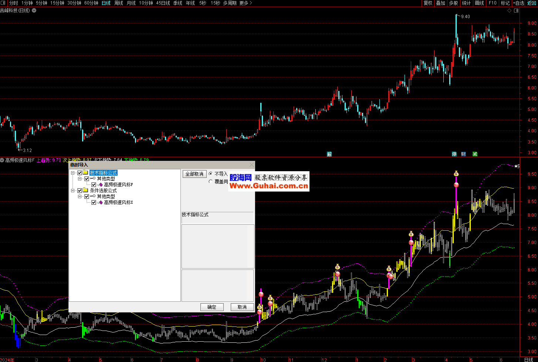The image size is (538, 362).
Task: Expand the 更多 timeframe list
Action: [246, 3]
